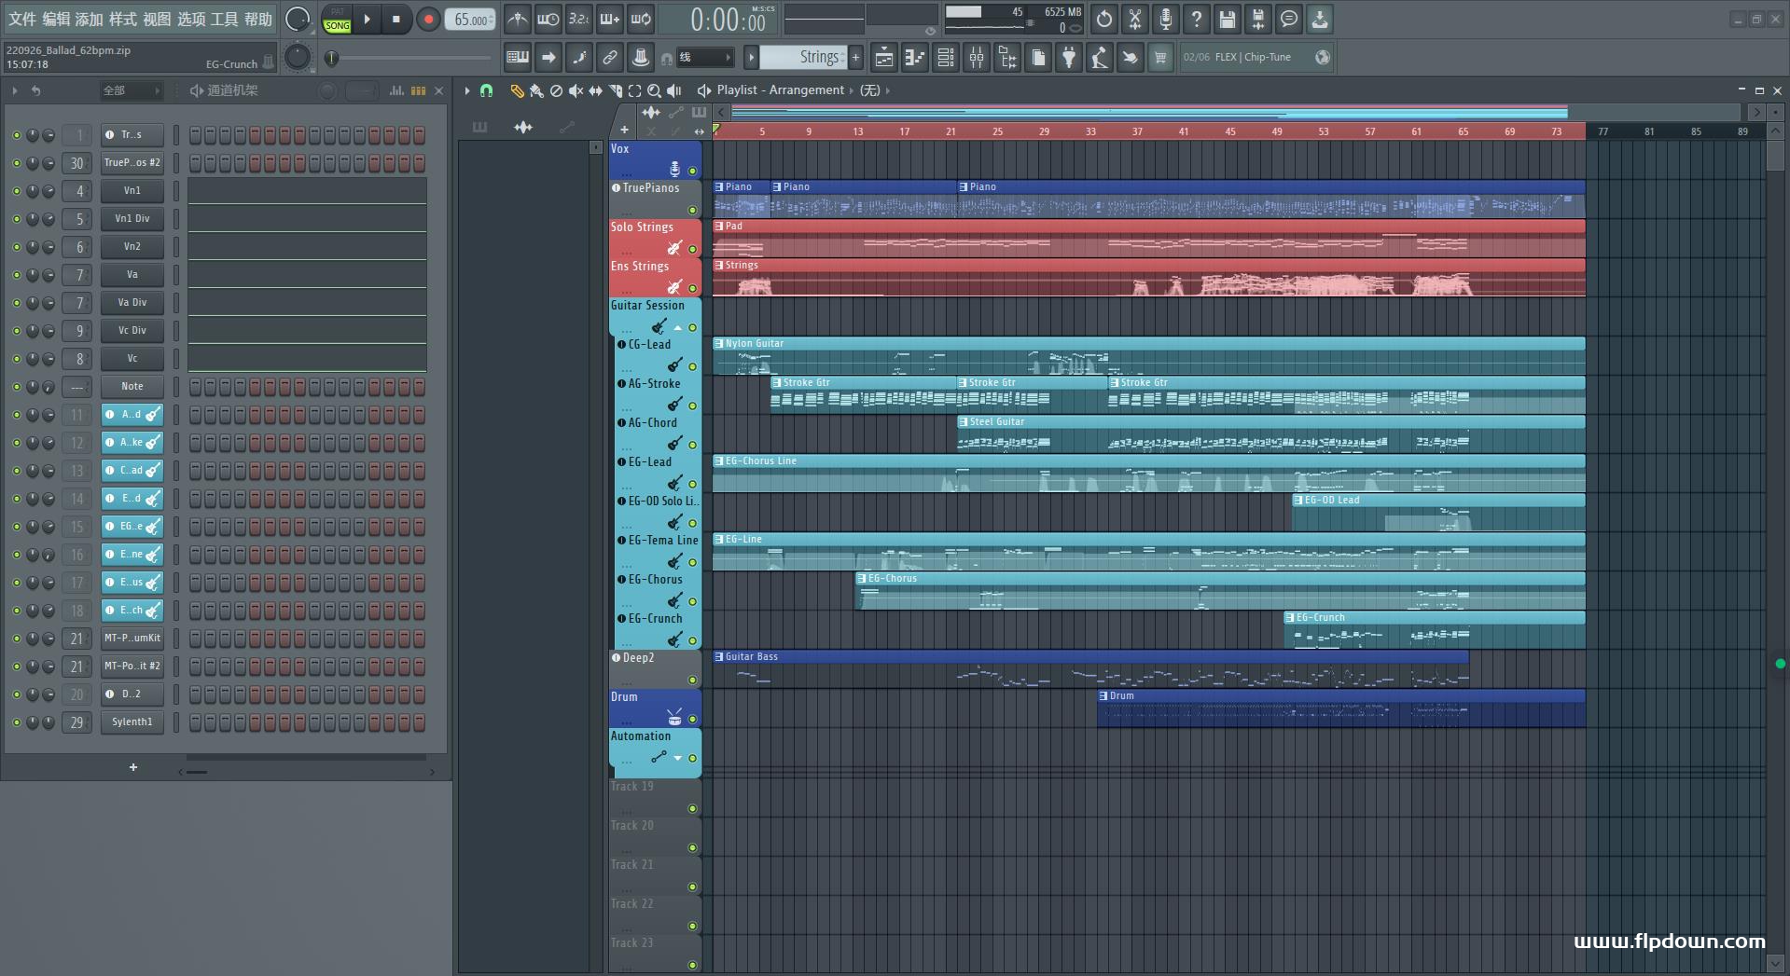Click the typing keyboard to piano icon
Viewport: 1790px width, 976px height.
518,58
